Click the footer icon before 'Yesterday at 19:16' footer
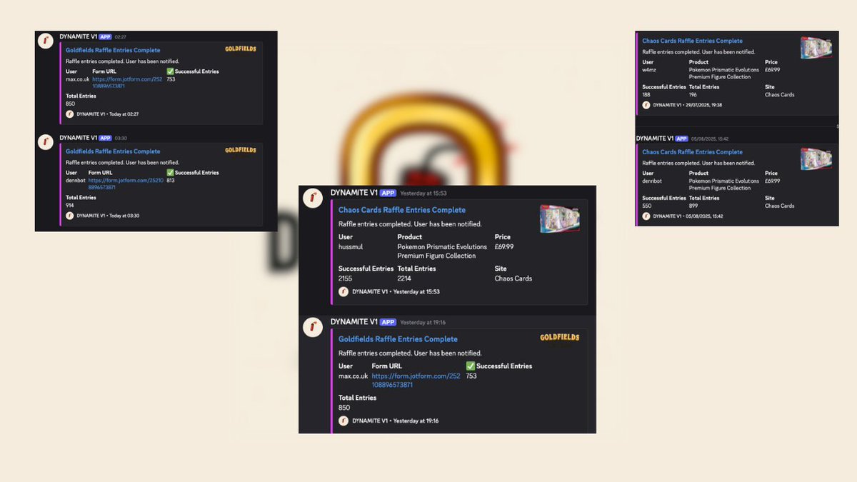Viewport: 857px width, 482px height. (x=344, y=421)
